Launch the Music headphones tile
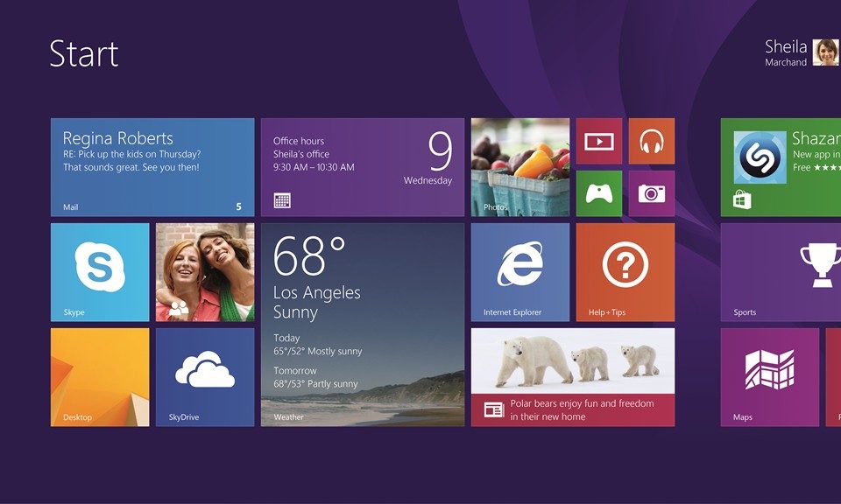This screenshot has height=504, width=841. 652,141
